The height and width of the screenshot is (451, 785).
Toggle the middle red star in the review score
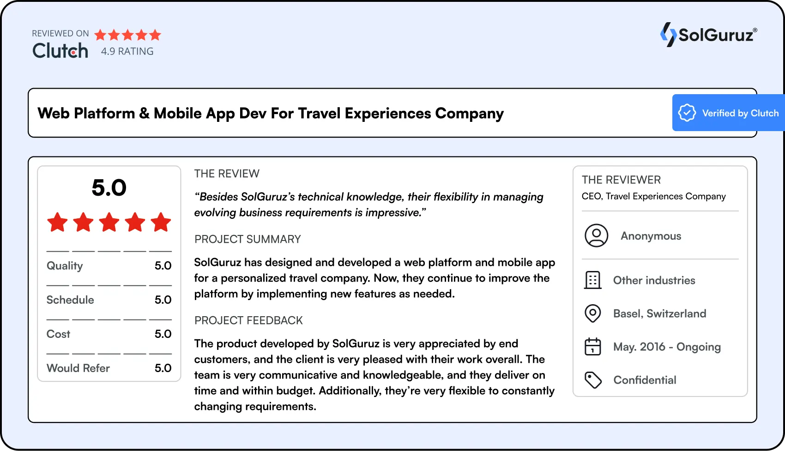tap(109, 222)
